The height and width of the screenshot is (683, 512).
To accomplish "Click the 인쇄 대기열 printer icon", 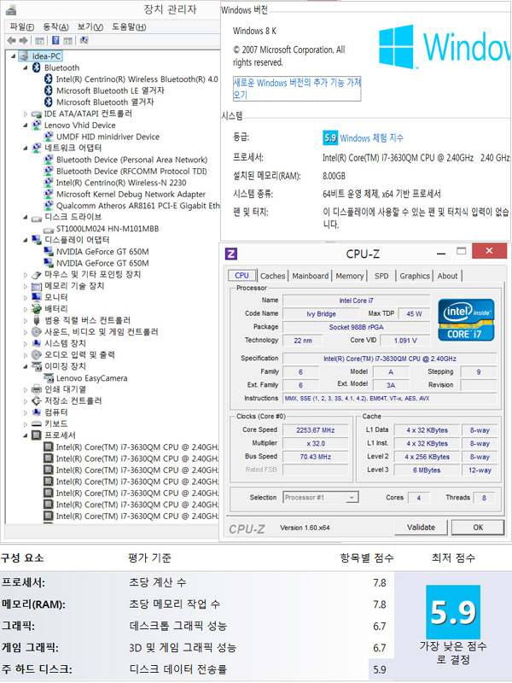I will tap(37, 389).
